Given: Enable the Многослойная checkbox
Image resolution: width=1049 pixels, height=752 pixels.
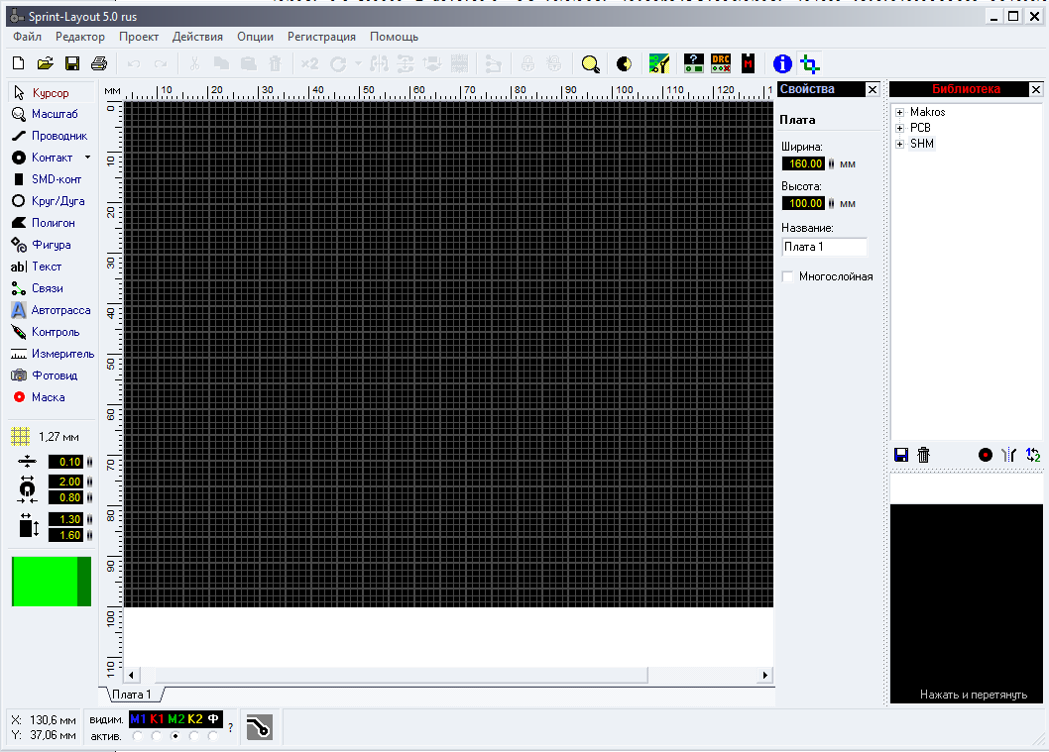Looking at the screenshot, I should pyautogui.click(x=789, y=276).
